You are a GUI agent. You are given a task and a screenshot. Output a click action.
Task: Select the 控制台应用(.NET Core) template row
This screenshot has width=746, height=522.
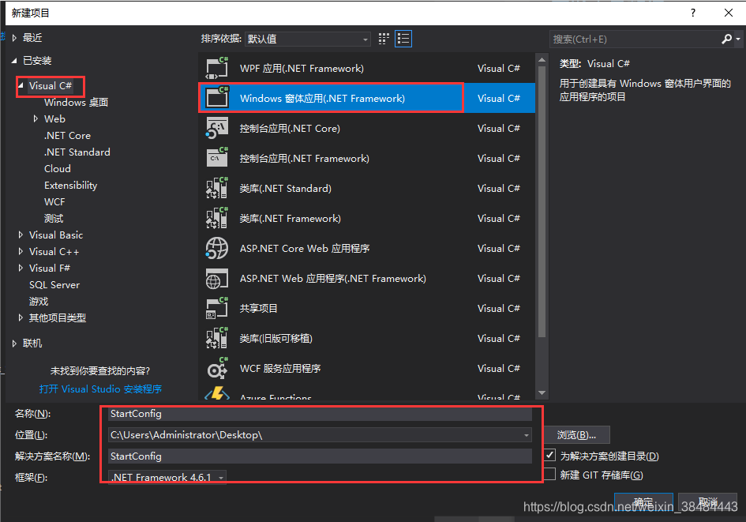pos(367,128)
